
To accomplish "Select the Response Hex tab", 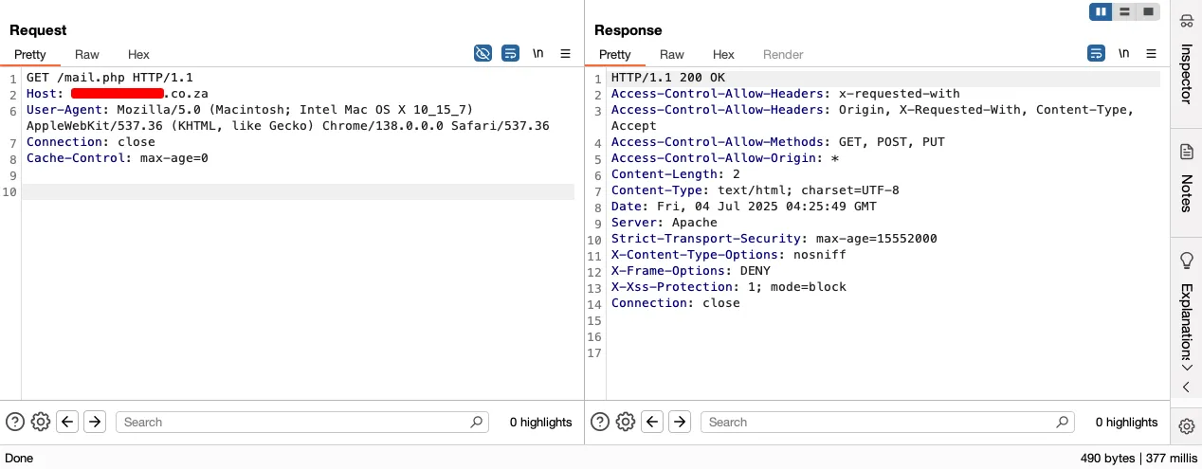I will [723, 55].
